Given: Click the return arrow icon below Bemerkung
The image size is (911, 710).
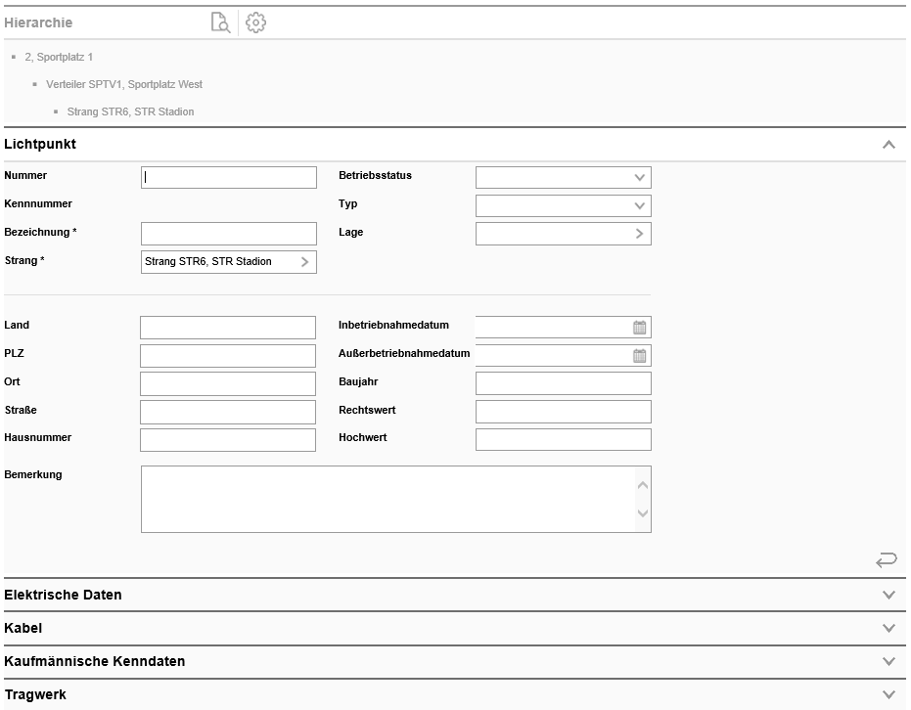Looking at the screenshot, I should click(x=886, y=559).
